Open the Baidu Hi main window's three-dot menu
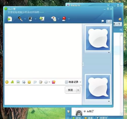This screenshot has height=119, width=127. [115, 6]
